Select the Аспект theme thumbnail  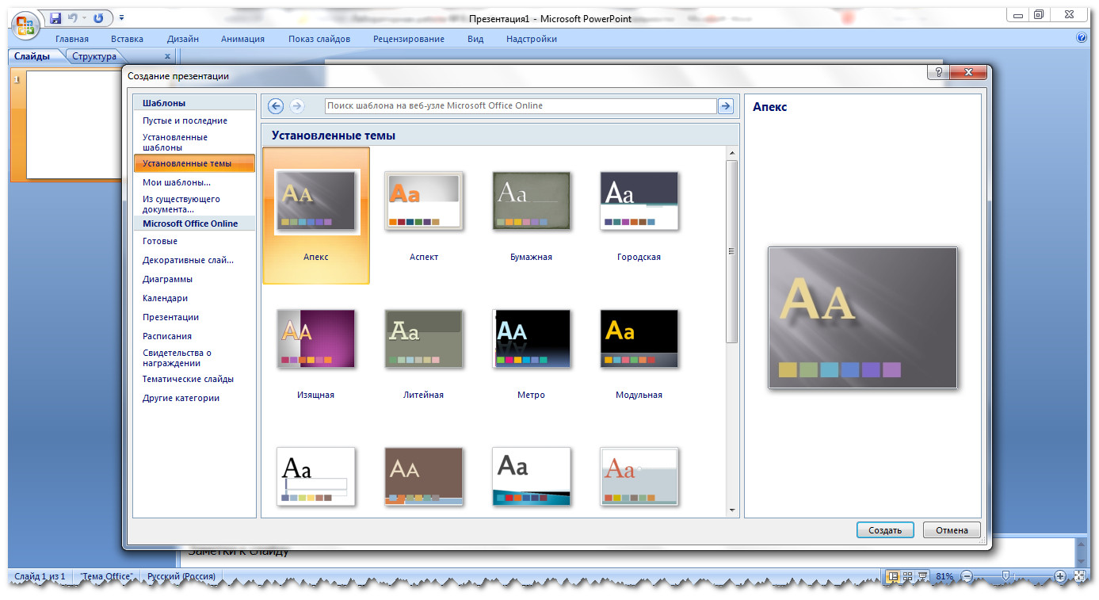424,201
